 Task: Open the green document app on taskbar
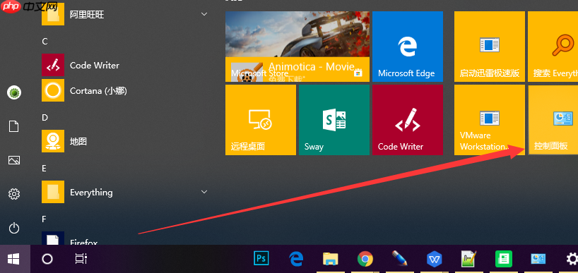click(x=503, y=259)
